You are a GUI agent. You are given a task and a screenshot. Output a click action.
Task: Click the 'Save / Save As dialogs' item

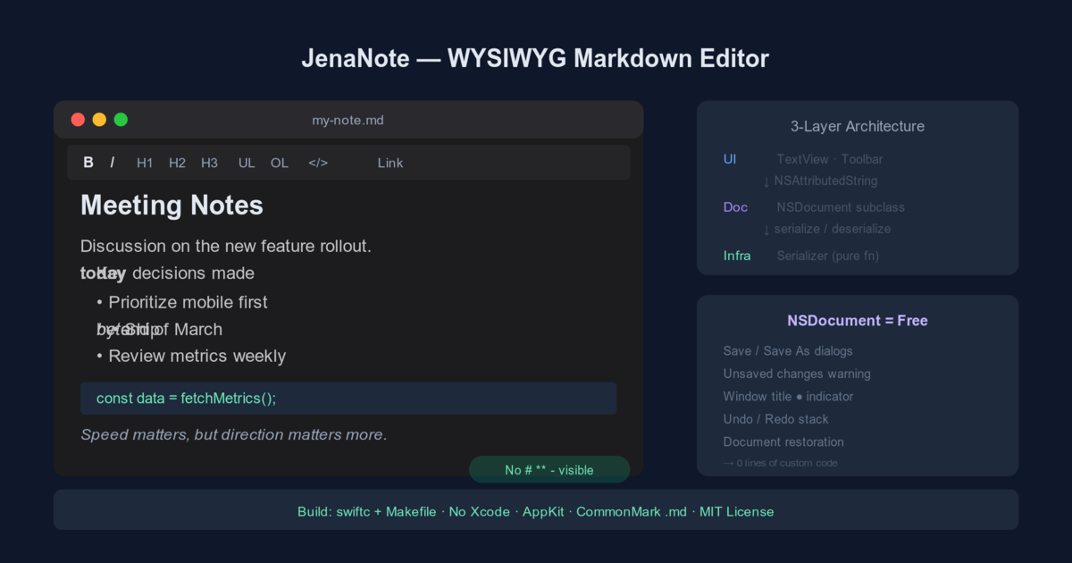click(x=788, y=351)
